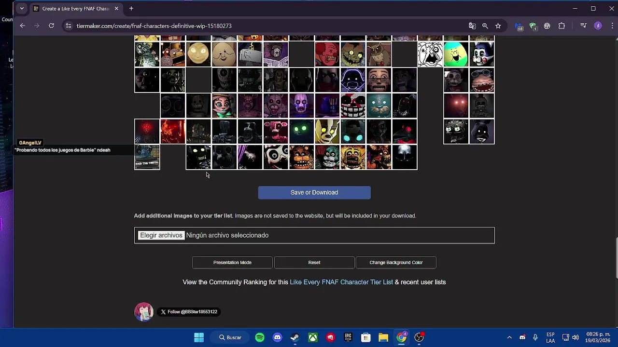Open the Xbox app from the taskbar

(x=313, y=337)
